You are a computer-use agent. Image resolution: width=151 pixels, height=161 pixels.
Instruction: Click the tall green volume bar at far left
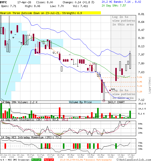1,110
